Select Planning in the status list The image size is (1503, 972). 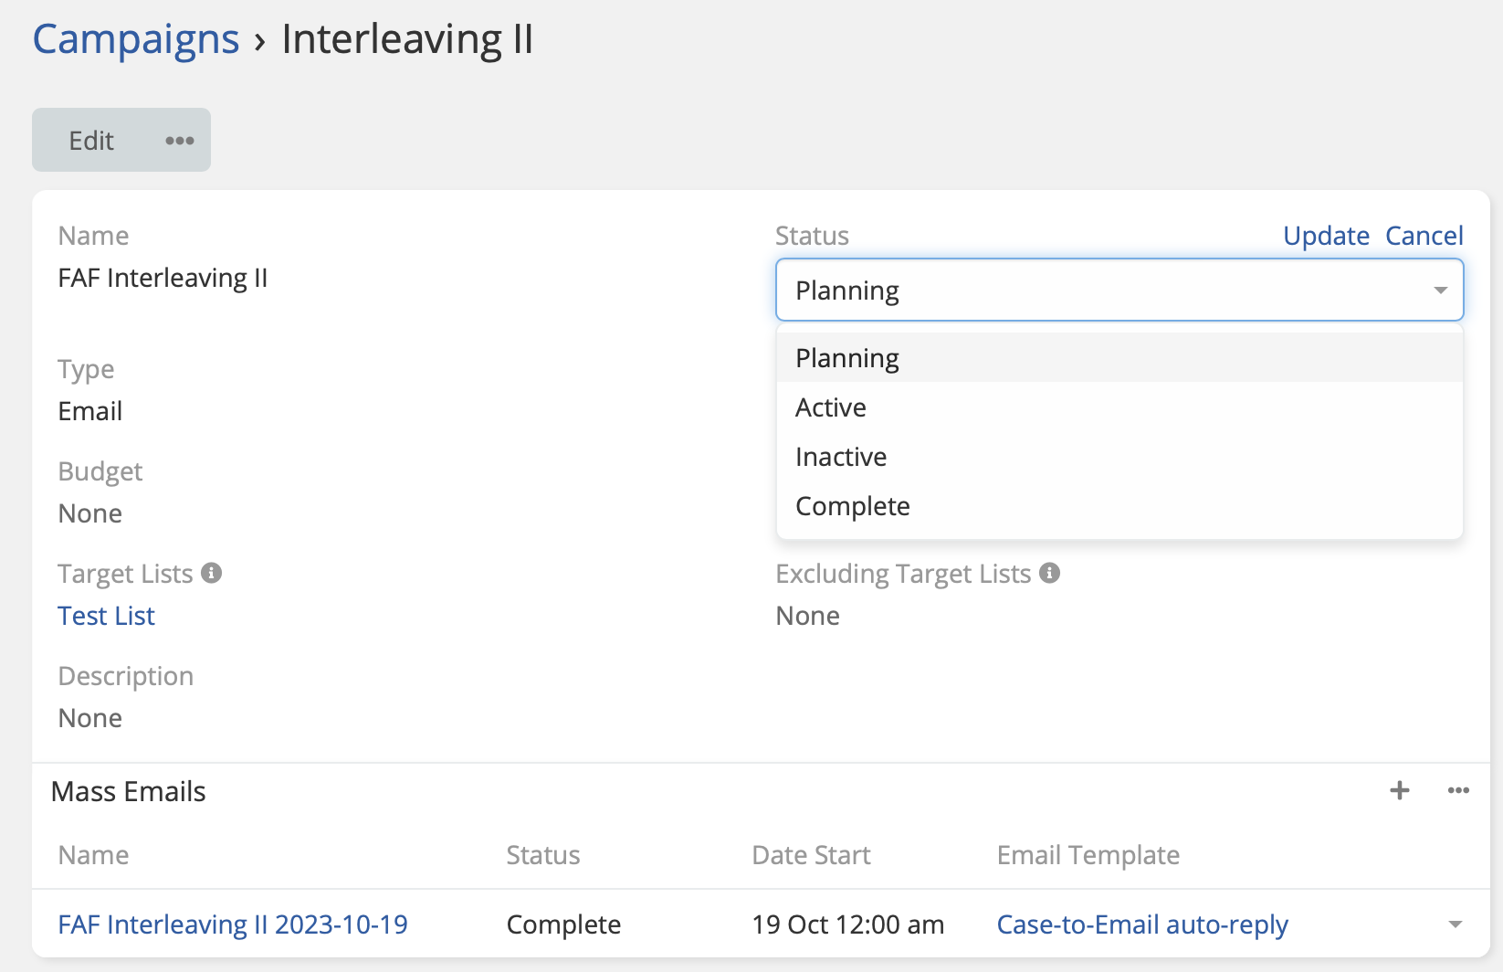tap(847, 358)
